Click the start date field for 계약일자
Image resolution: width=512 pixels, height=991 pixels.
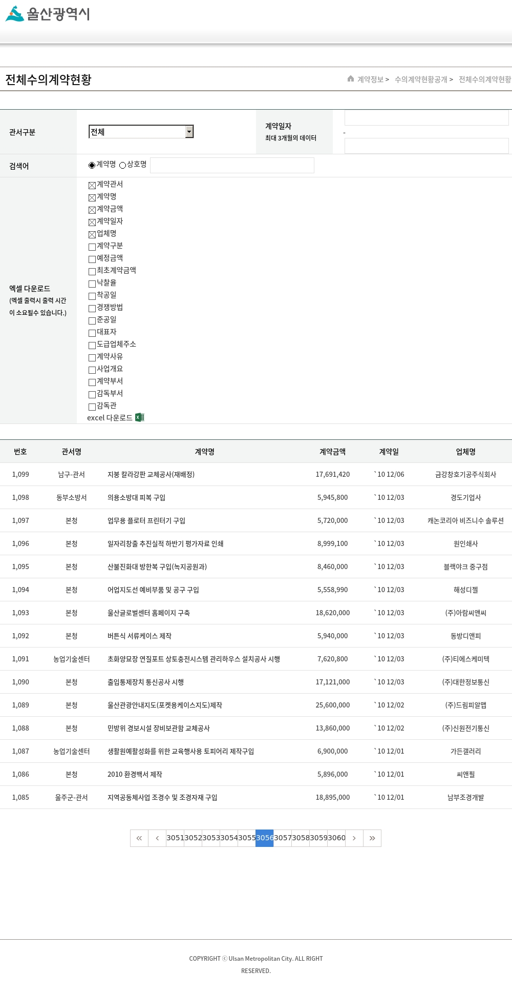coord(426,118)
